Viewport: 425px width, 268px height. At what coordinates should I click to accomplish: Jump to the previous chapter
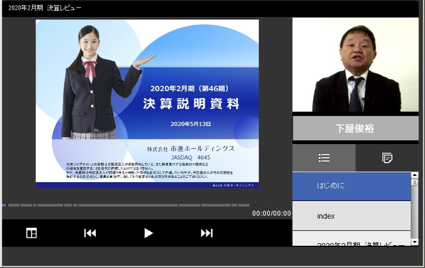[x=90, y=233]
